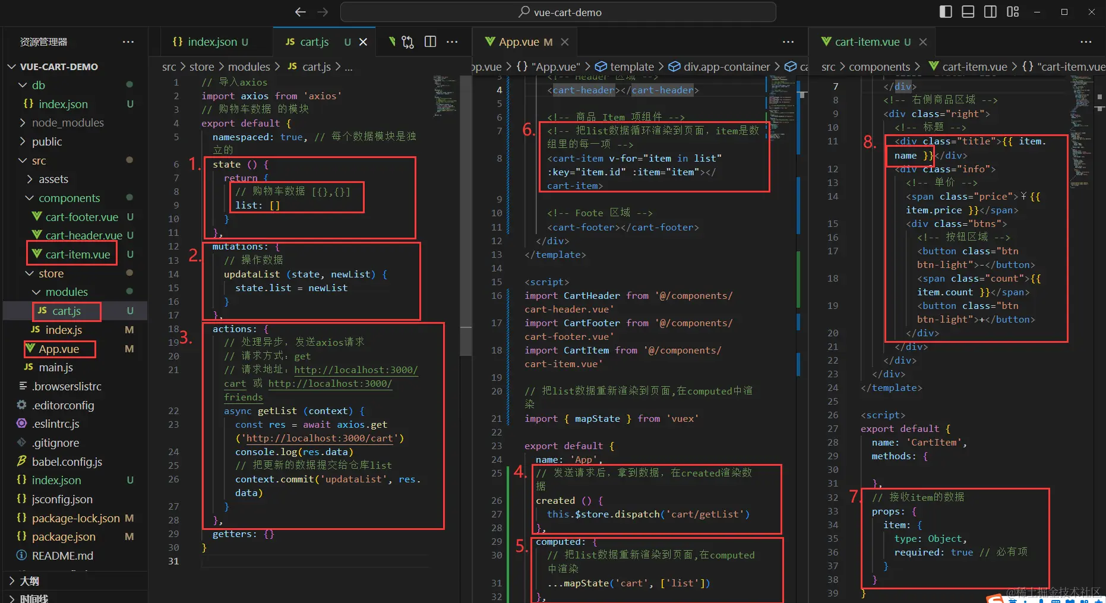Open README.md file
This screenshot has width=1106, height=603.
pos(62,555)
